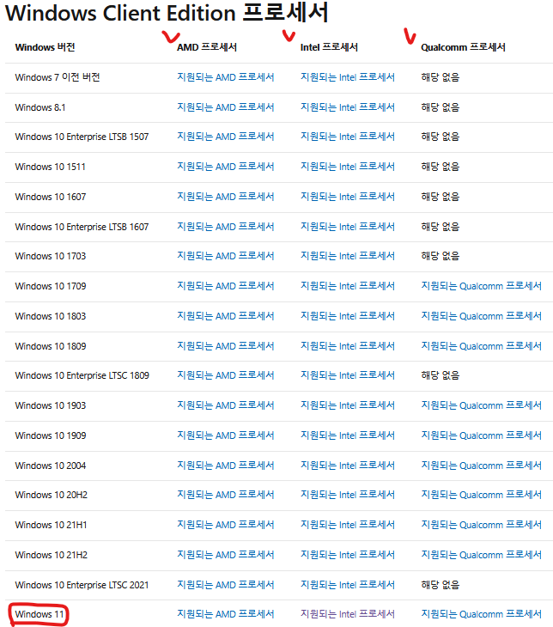Open AMD link for Windows 10 20H2
The width and height of the screenshot is (553, 627).
(x=226, y=495)
